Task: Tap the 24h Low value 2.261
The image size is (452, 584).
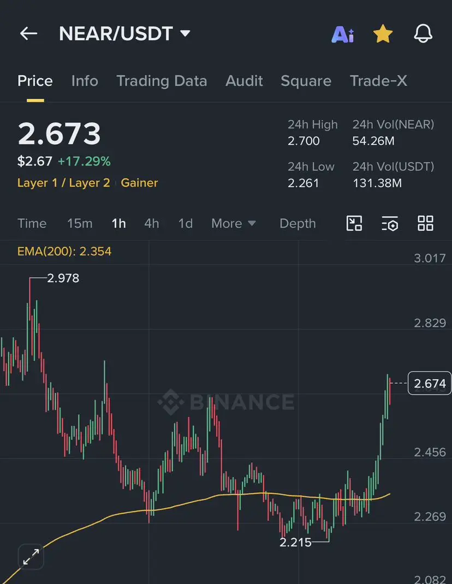Action: click(304, 183)
